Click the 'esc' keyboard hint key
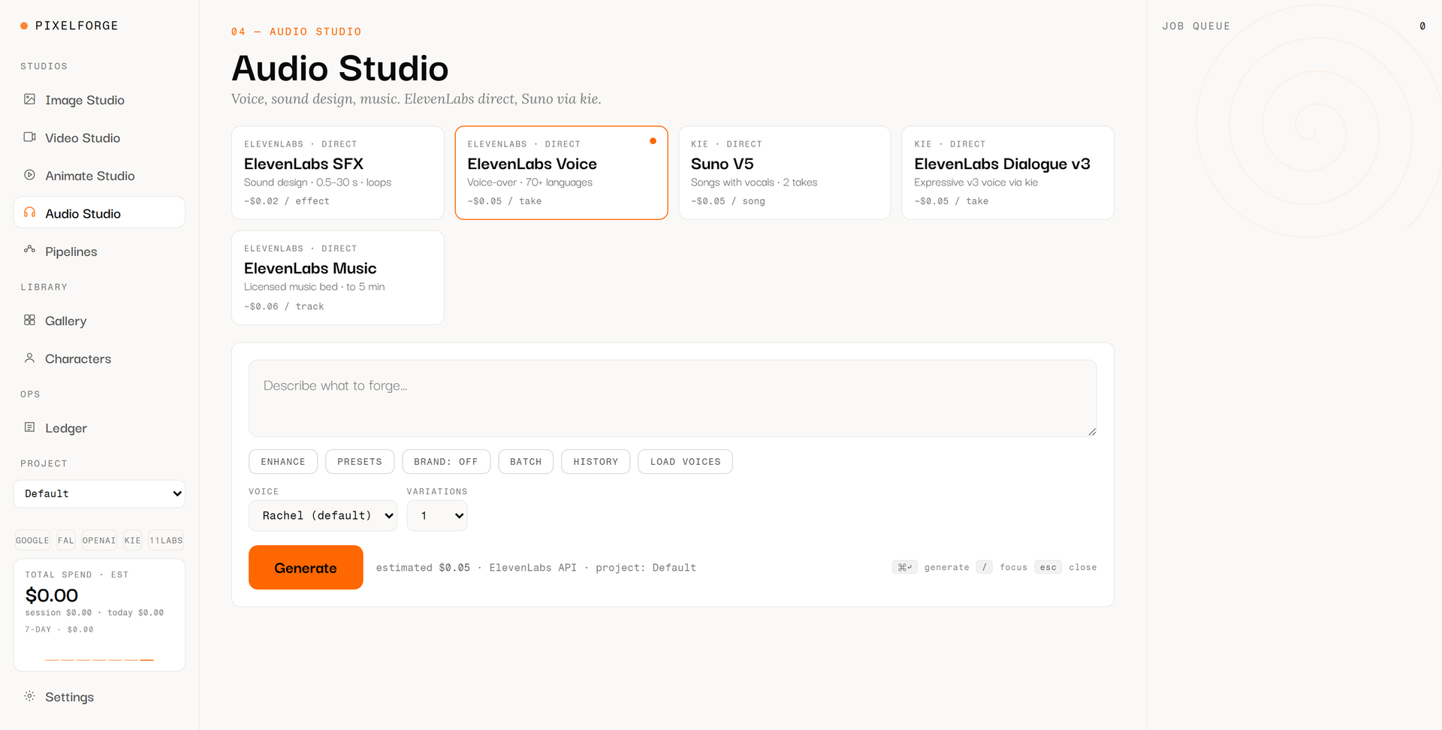1442x730 pixels. 1048,567
